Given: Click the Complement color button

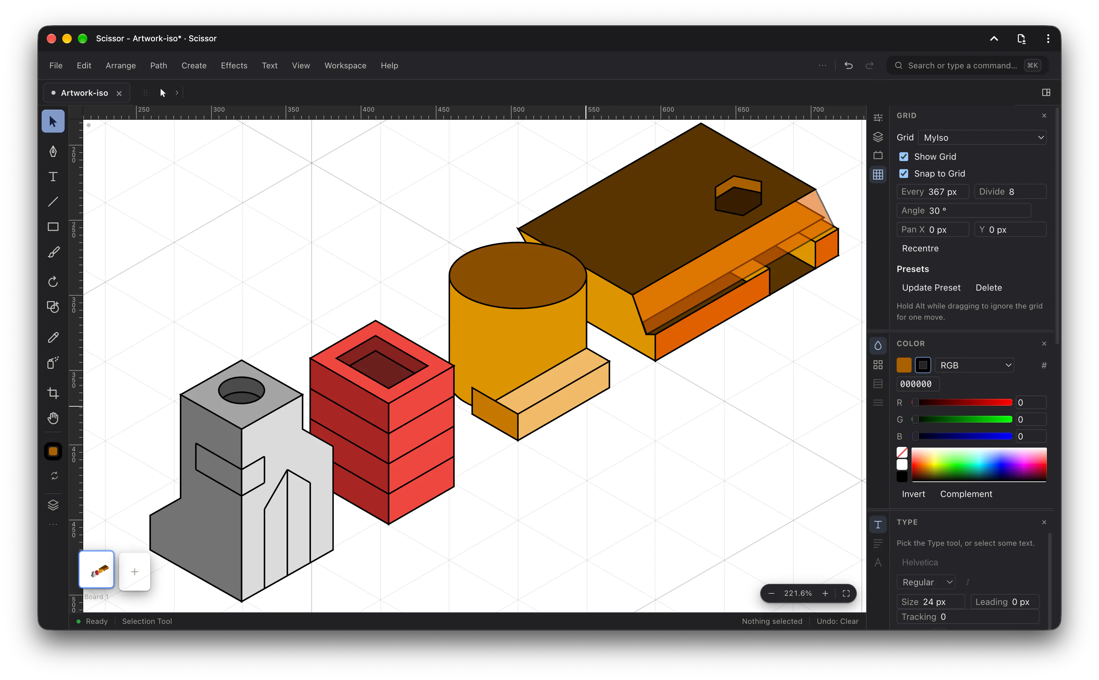Looking at the screenshot, I should [x=966, y=494].
